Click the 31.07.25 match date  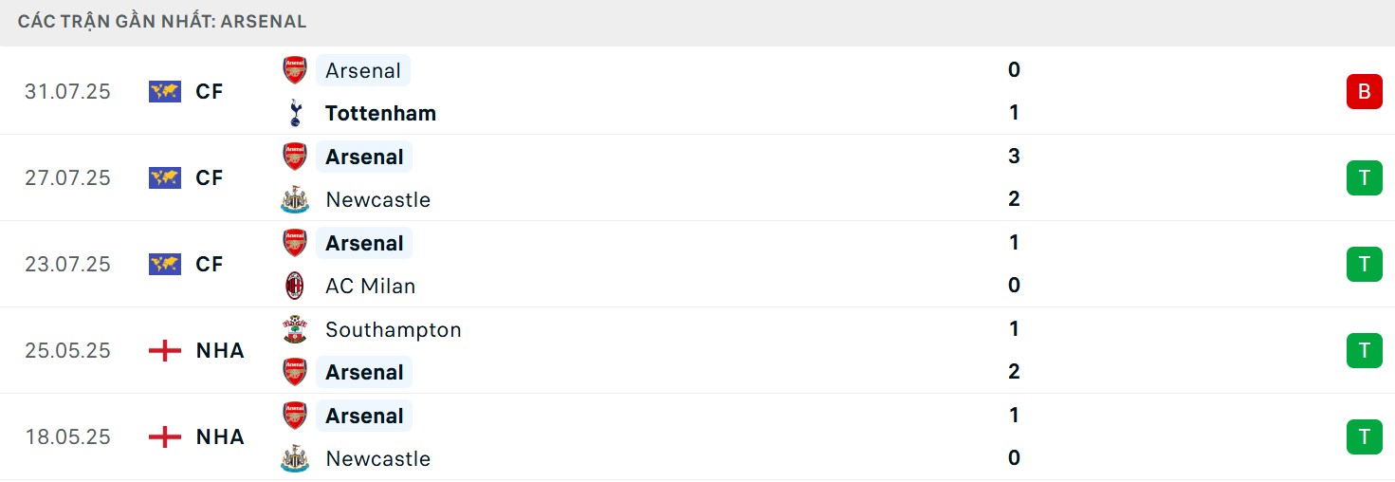pos(67,92)
